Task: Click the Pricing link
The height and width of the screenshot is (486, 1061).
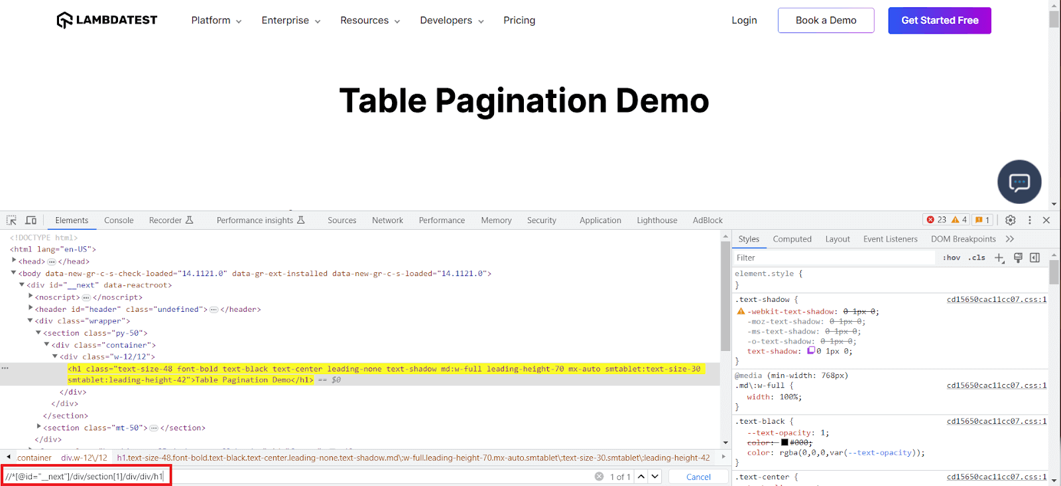Action: point(519,21)
